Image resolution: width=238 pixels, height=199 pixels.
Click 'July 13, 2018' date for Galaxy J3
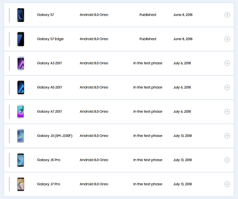pyautogui.click(x=183, y=136)
